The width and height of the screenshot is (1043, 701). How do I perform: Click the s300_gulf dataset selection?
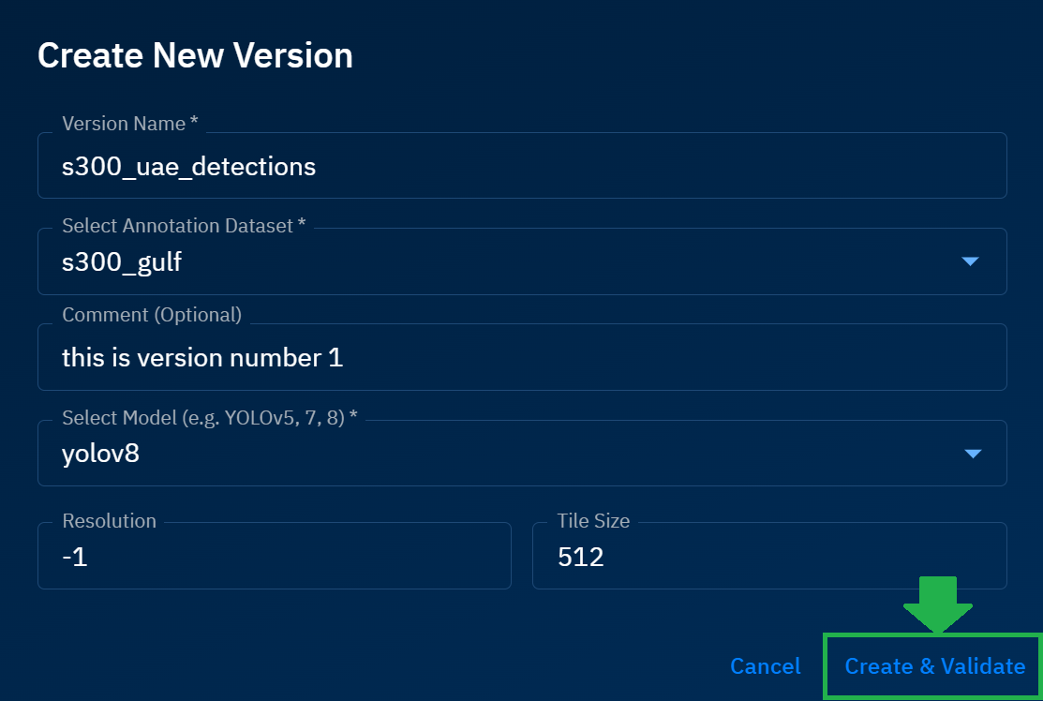122,262
